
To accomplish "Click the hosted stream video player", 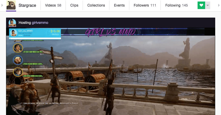I will [111, 72].
